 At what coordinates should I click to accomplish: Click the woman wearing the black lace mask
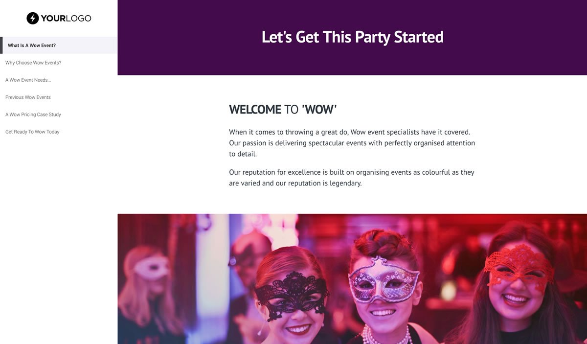tap(293, 298)
